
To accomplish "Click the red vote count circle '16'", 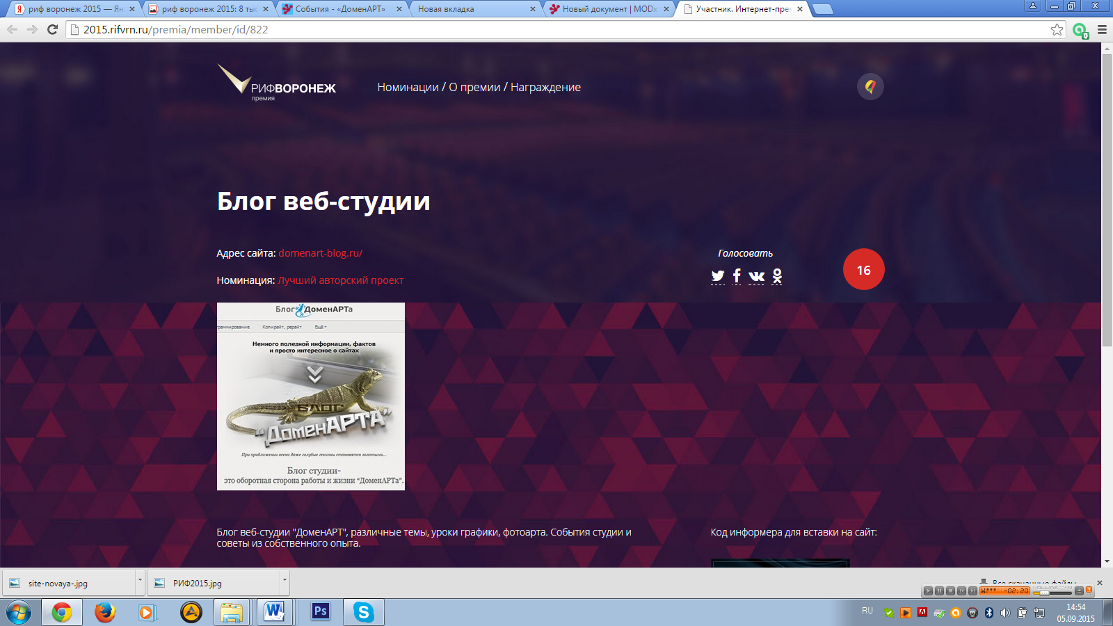I will 864,269.
